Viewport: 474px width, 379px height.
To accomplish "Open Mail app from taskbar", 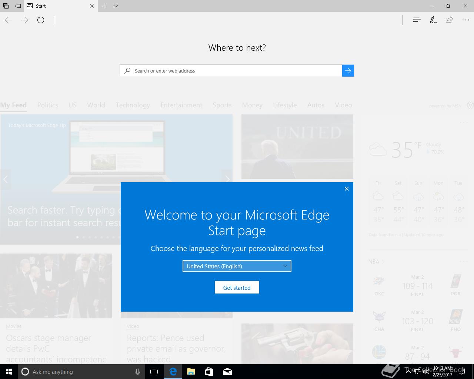I will coord(227,372).
